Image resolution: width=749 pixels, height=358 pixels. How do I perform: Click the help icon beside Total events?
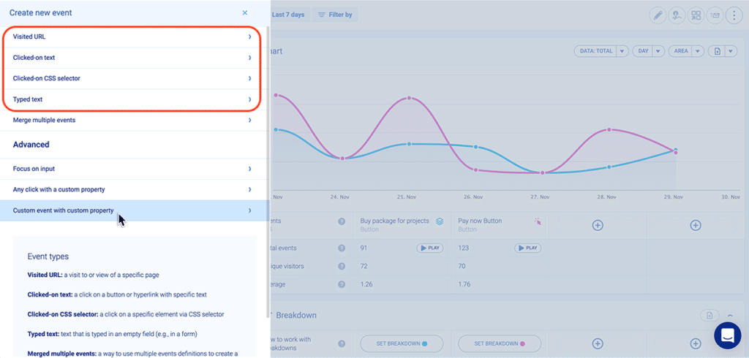pos(342,248)
